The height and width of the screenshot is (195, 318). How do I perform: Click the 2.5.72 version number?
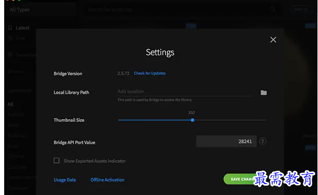pos(123,73)
